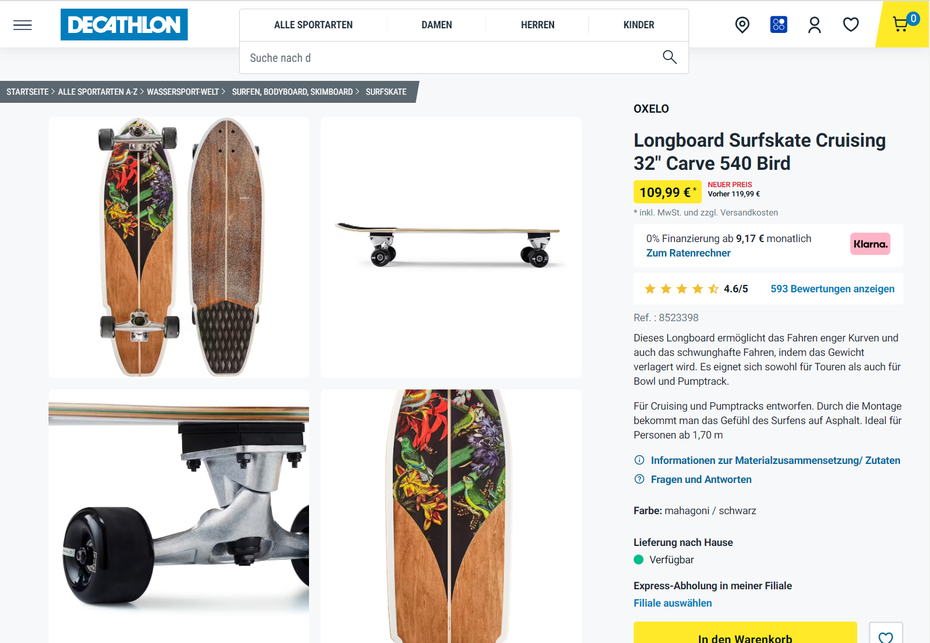This screenshot has height=643, width=930.
Task: Open the hamburger main menu
Action: coord(23,25)
